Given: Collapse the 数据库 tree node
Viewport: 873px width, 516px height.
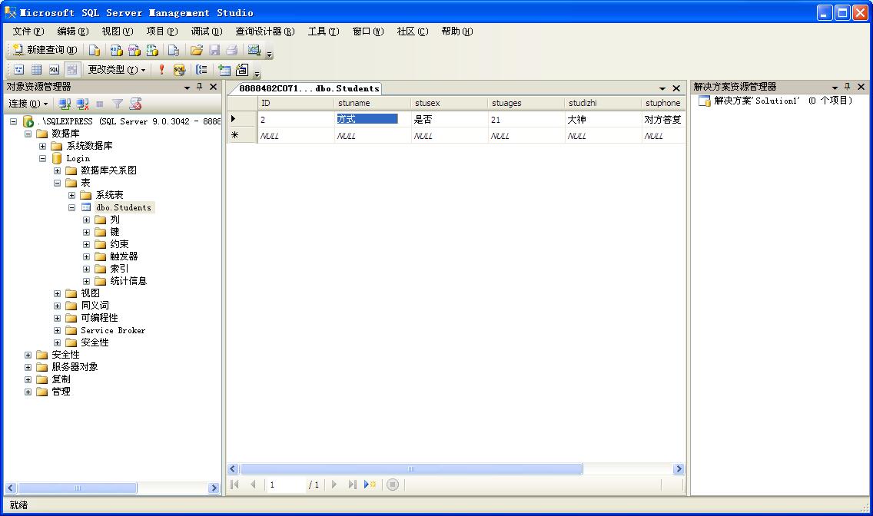Looking at the screenshot, I should click(28, 134).
